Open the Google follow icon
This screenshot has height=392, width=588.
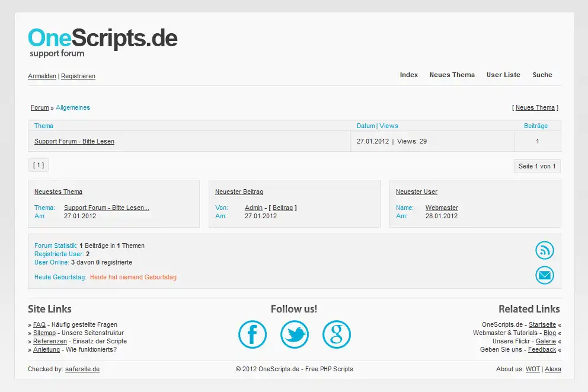tap(336, 334)
